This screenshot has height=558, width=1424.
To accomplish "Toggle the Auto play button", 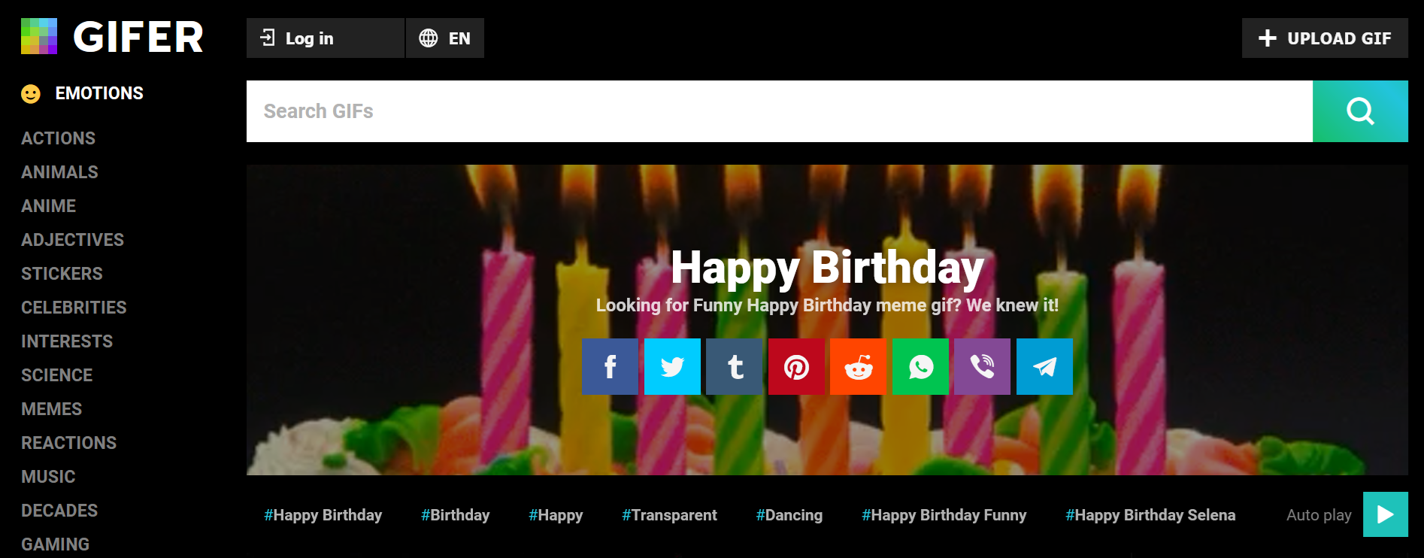I will pyautogui.click(x=1385, y=514).
